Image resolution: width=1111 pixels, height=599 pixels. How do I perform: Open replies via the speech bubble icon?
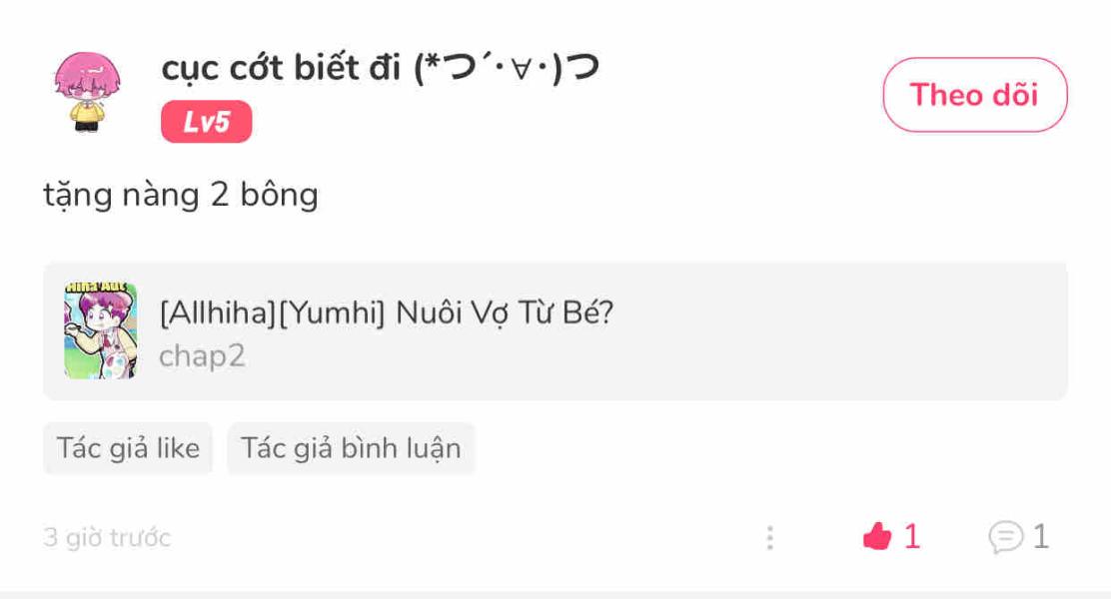(x=1006, y=537)
